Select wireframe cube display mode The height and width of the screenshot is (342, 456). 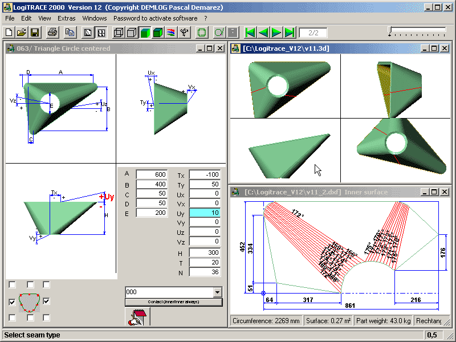tap(119, 32)
